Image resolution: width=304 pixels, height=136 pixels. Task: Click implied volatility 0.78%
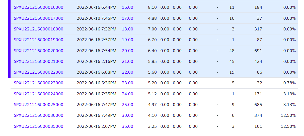coord(289,83)
